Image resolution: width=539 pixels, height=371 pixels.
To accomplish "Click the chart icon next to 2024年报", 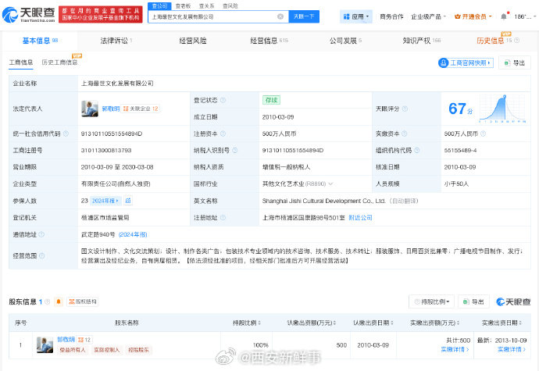I will point(128,201).
